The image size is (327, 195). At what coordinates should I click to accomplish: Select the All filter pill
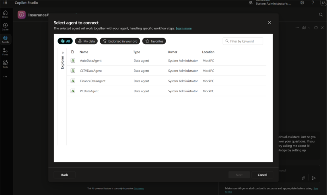point(65,41)
